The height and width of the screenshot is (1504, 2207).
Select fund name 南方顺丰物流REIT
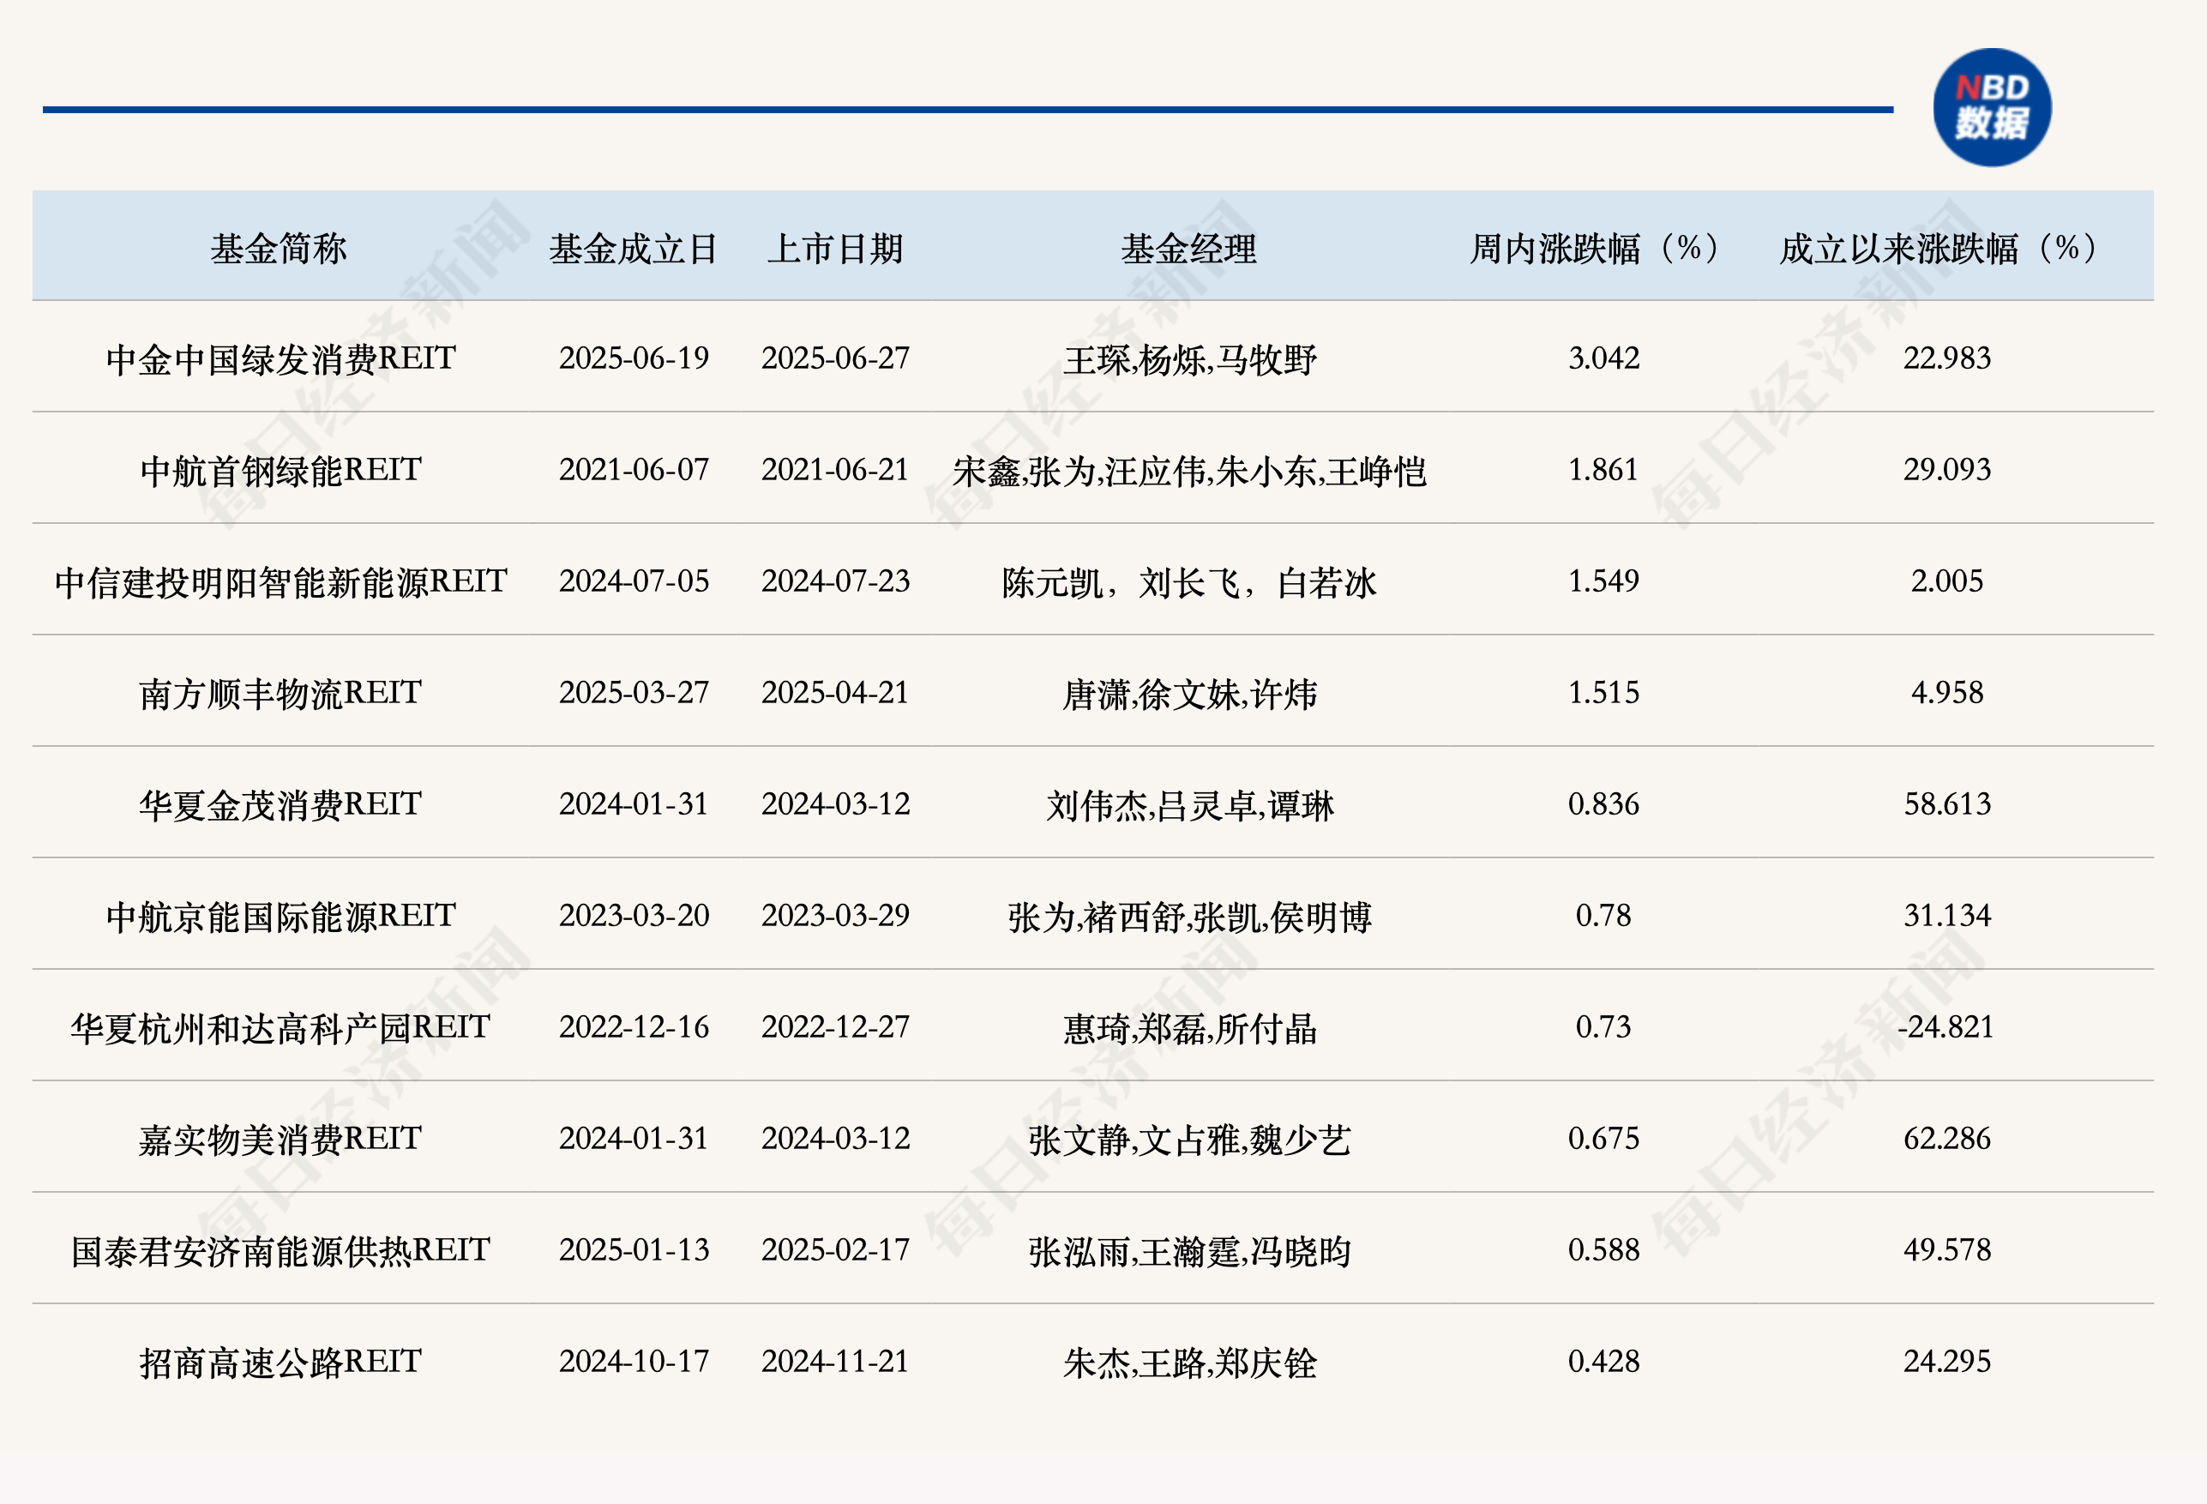point(281,693)
